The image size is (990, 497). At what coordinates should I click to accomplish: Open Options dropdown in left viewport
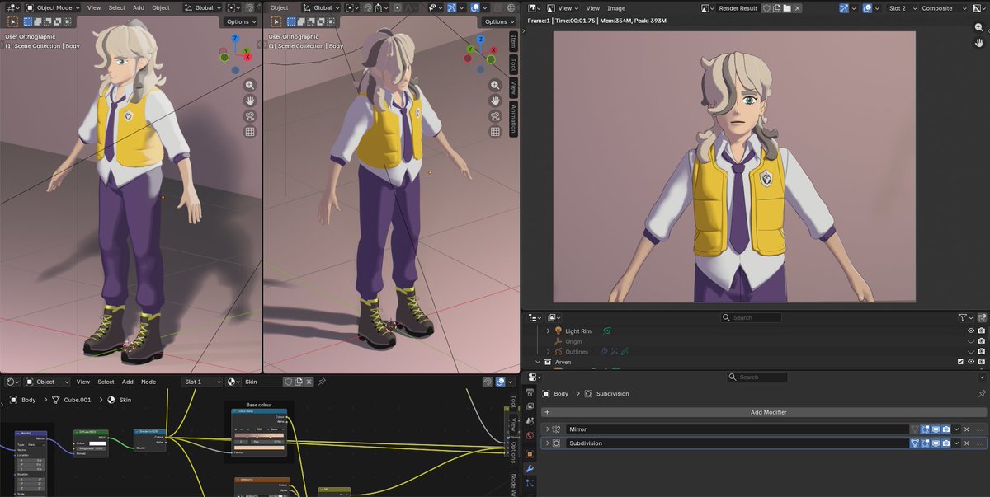(241, 21)
